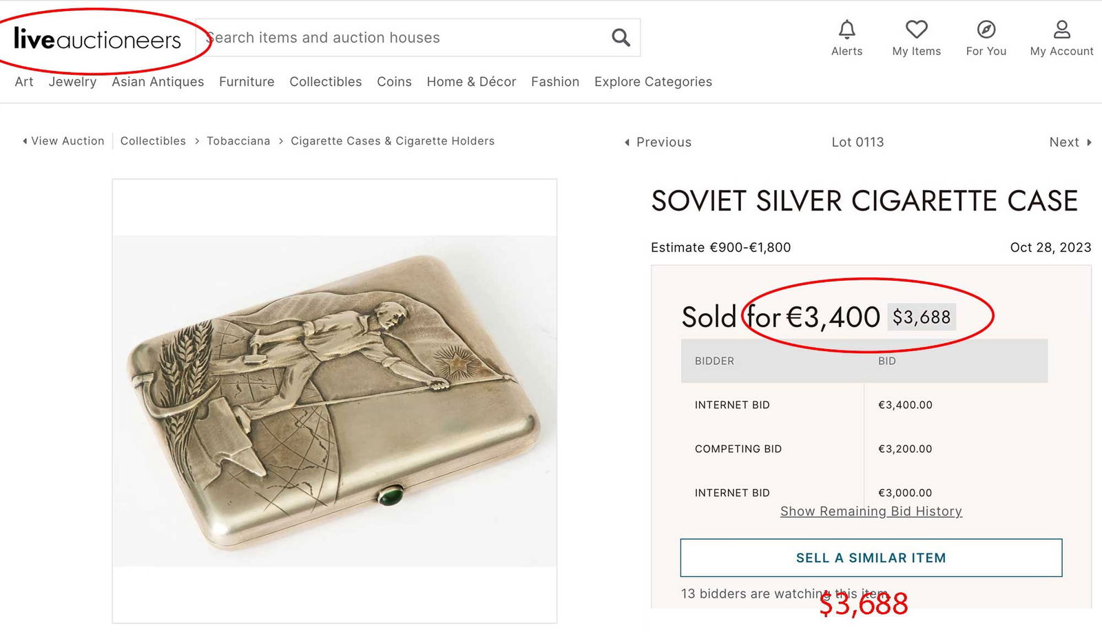This screenshot has width=1102, height=632.
Task: Open the Tobacciana breadcrumb link
Action: click(x=238, y=140)
